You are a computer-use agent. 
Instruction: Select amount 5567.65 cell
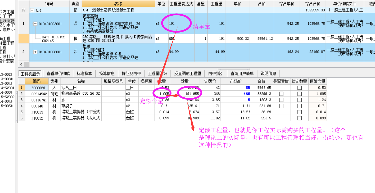261,88
